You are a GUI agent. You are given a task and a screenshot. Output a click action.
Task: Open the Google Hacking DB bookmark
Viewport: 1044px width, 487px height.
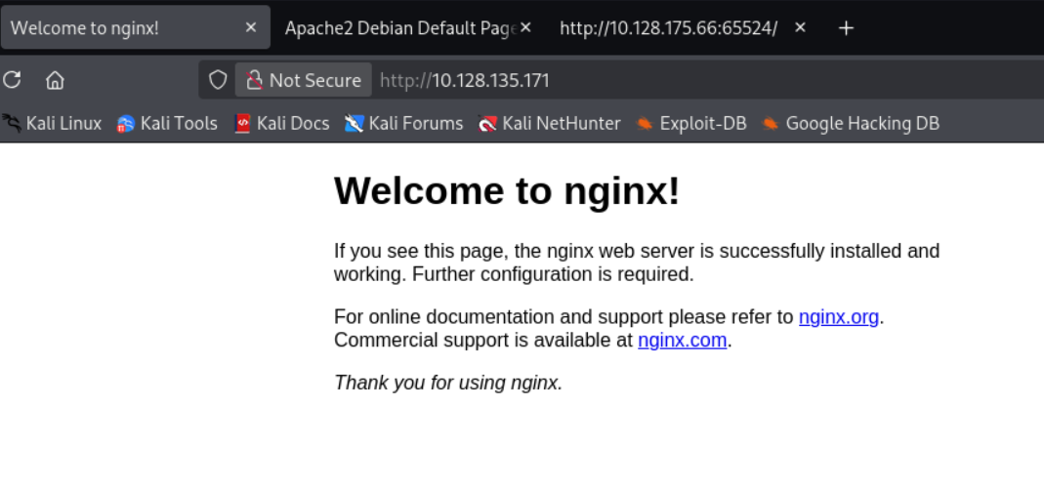pyautogui.click(x=851, y=124)
